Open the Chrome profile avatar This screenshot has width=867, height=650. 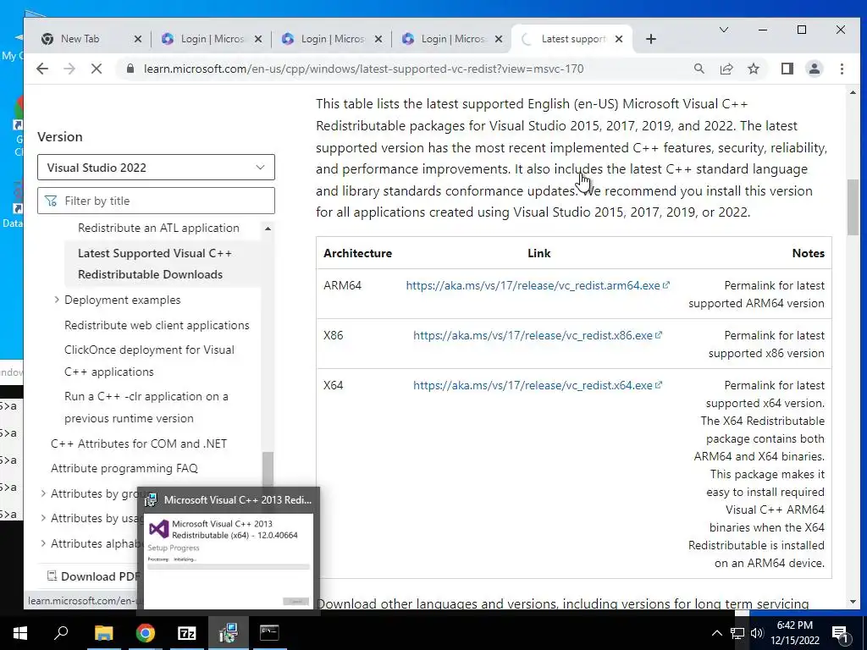pyautogui.click(x=814, y=69)
